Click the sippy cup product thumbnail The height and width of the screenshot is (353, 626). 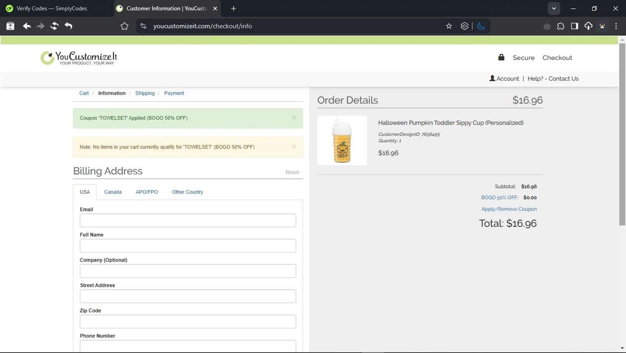tap(342, 140)
